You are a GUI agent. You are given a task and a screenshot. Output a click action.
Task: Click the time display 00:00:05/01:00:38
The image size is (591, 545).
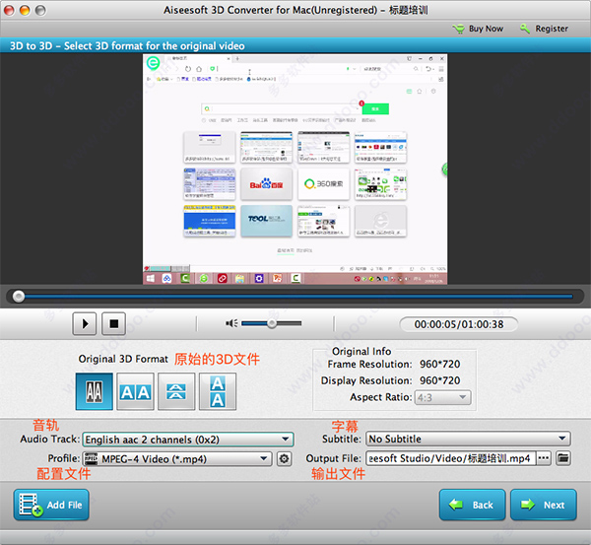click(458, 324)
